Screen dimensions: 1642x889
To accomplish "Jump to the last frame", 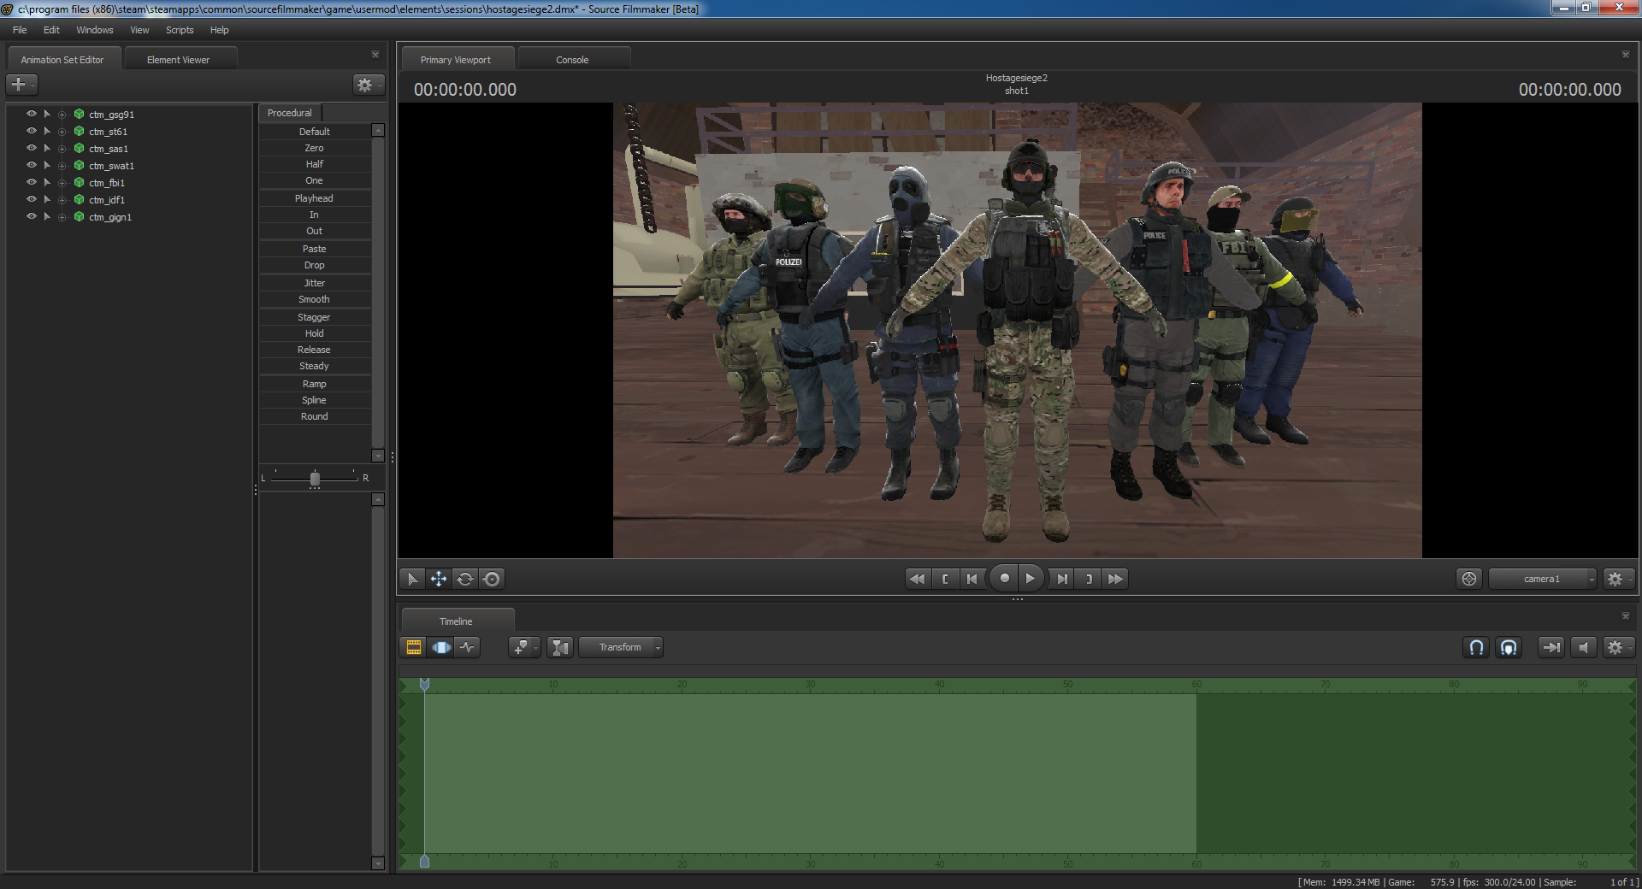I will [1115, 579].
